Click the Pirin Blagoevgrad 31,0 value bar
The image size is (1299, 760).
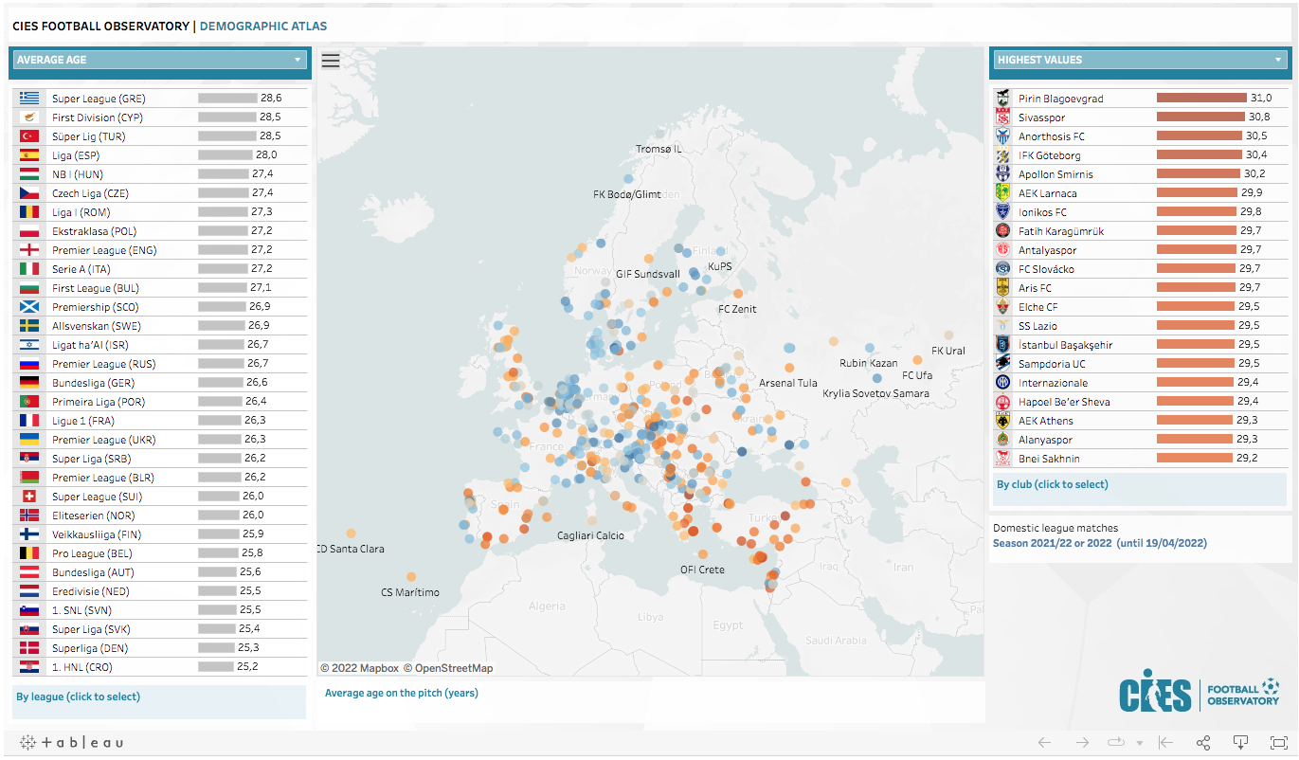pyautogui.click(x=1201, y=99)
